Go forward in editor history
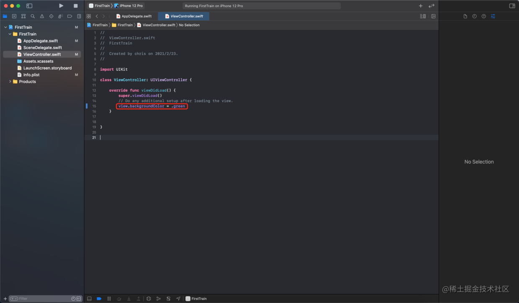This screenshot has height=303, width=519. 104,16
